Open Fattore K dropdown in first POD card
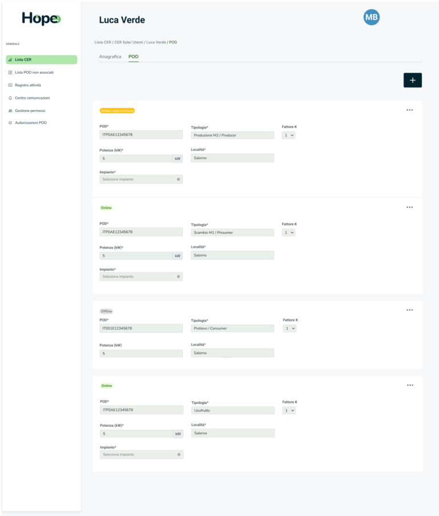Viewport: 439px width, 516px height. pos(289,135)
